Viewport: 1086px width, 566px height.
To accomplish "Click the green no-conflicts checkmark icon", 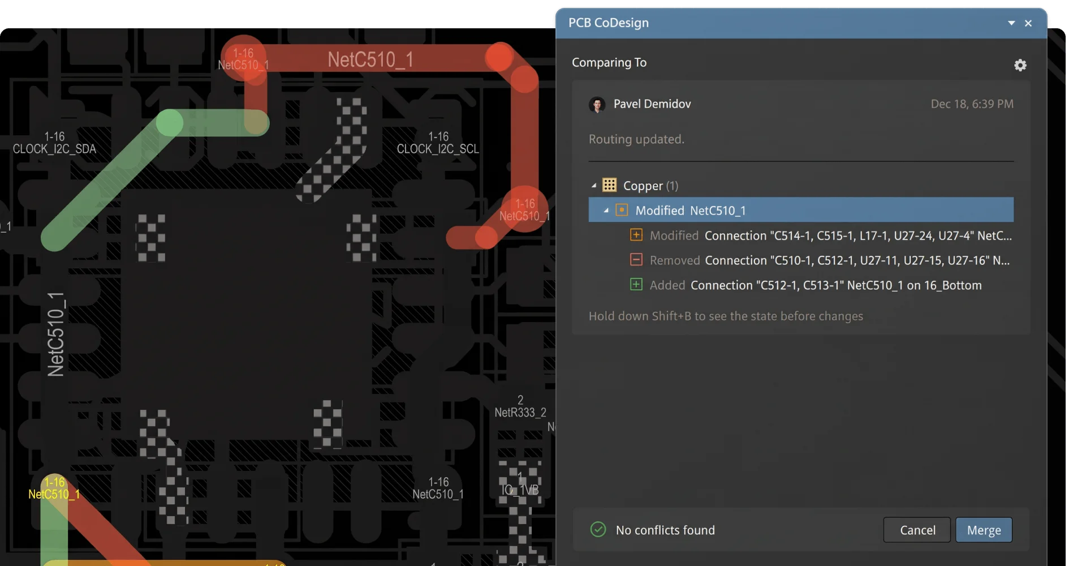I will pyautogui.click(x=598, y=529).
